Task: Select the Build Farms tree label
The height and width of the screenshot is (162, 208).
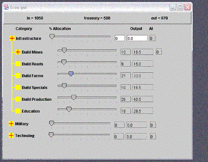Action: [33, 76]
